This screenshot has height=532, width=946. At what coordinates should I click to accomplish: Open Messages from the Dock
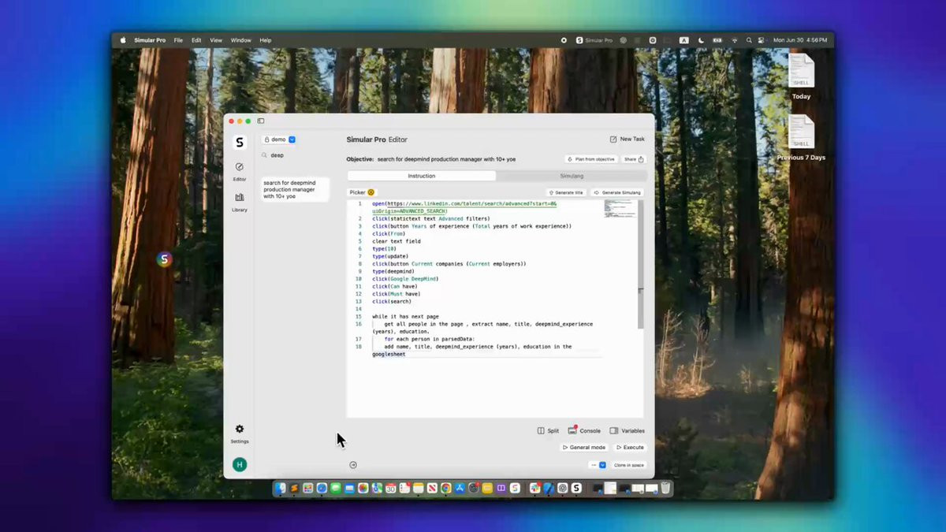point(336,488)
